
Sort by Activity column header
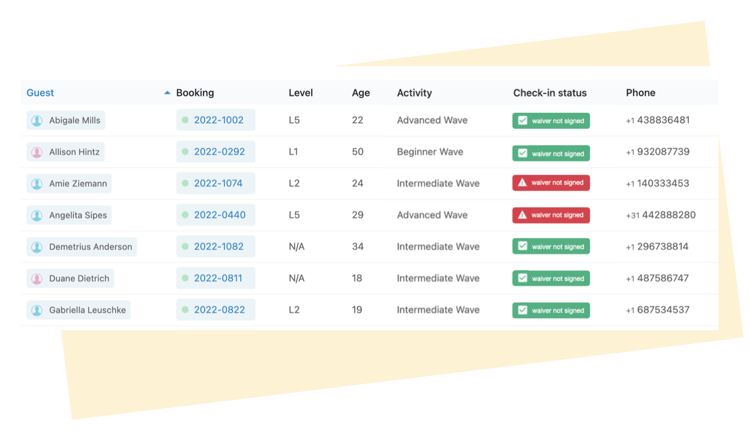[414, 93]
